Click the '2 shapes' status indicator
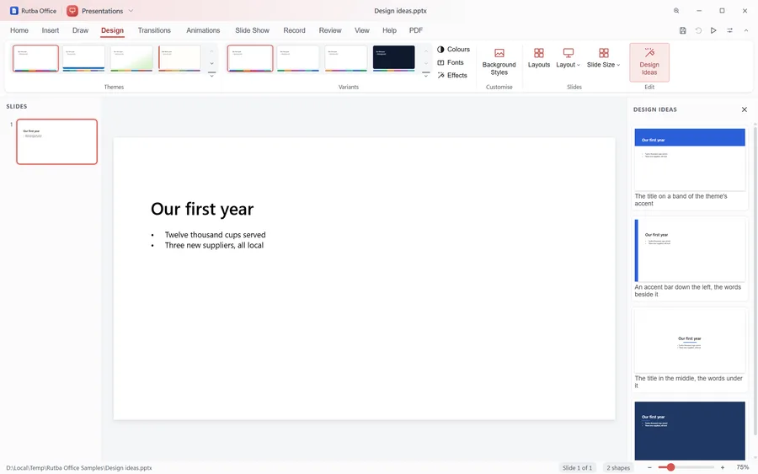This screenshot has width=758, height=474. pyautogui.click(x=618, y=468)
